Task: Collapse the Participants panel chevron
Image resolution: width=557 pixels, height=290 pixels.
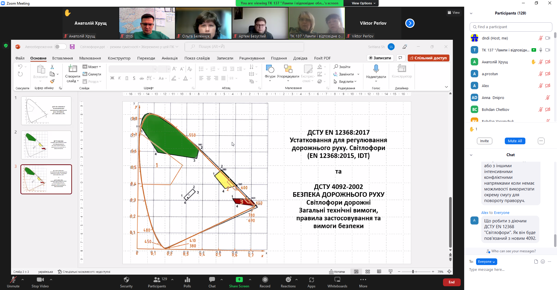Action: click(471, 13)
